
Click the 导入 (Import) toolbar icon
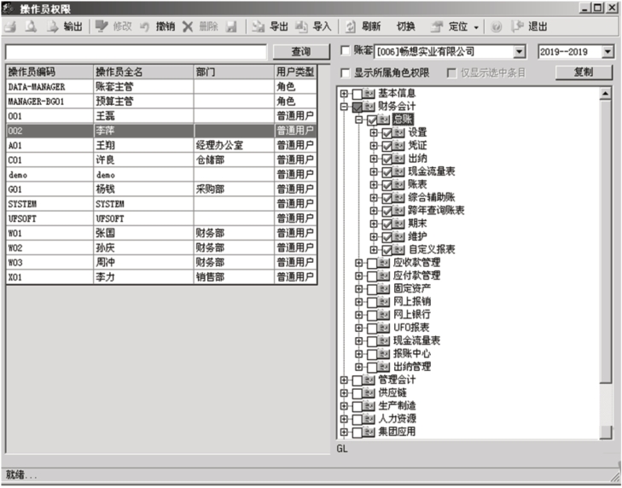pos(312,26)
